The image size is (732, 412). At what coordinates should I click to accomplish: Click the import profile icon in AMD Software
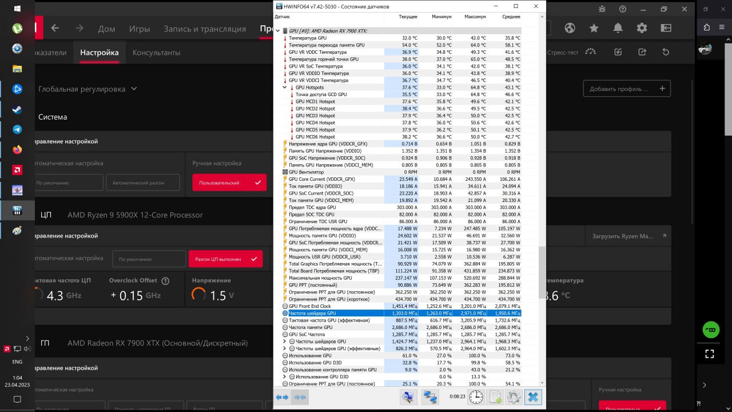pos(618,52)
